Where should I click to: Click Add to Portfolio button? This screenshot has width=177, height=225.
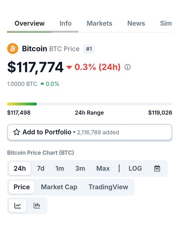point(90,132)
